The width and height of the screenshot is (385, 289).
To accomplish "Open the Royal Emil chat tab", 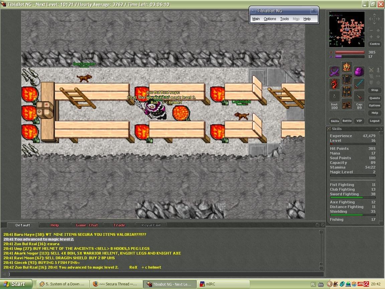I will [x=151, y=225].
